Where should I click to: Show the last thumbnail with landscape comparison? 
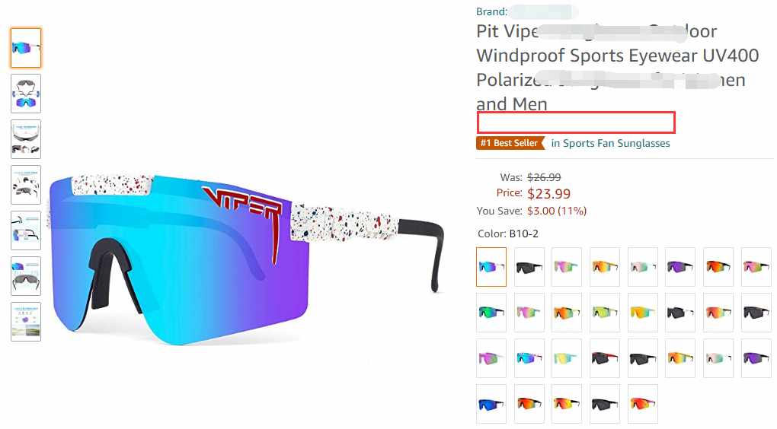pos(26,322)
